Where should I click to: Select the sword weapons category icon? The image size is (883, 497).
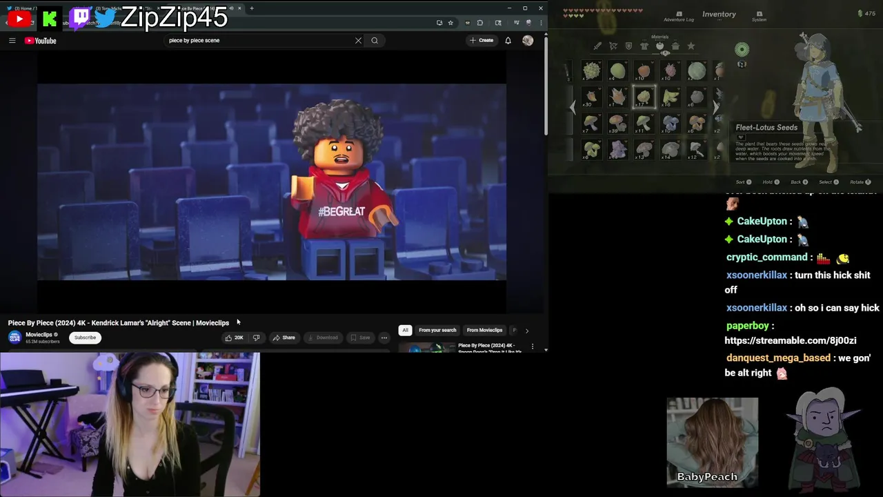pyautogui.click(x=597, y=46)
